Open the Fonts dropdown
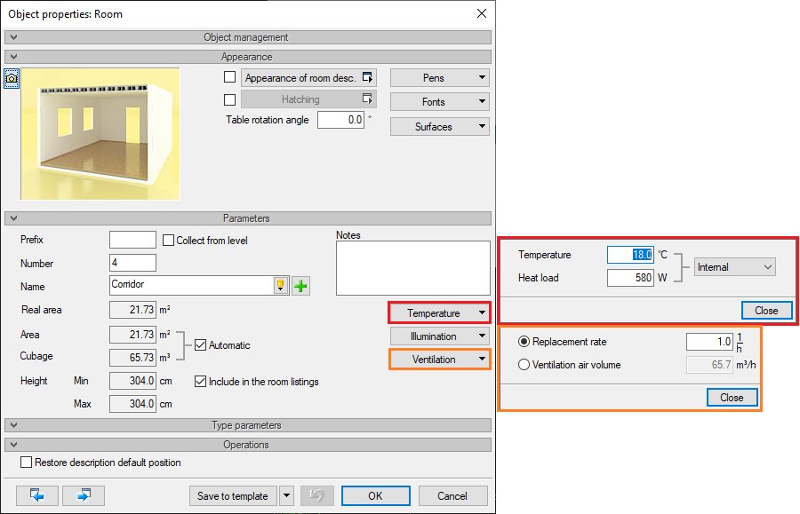800x514 pixels. pyautogui.click(x=440, y=101)
